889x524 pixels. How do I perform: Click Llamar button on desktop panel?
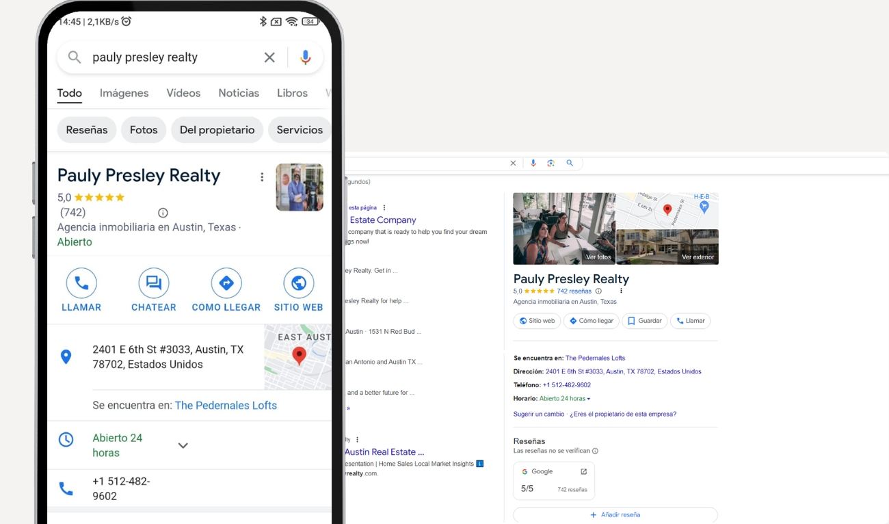[x=690, y=321]
